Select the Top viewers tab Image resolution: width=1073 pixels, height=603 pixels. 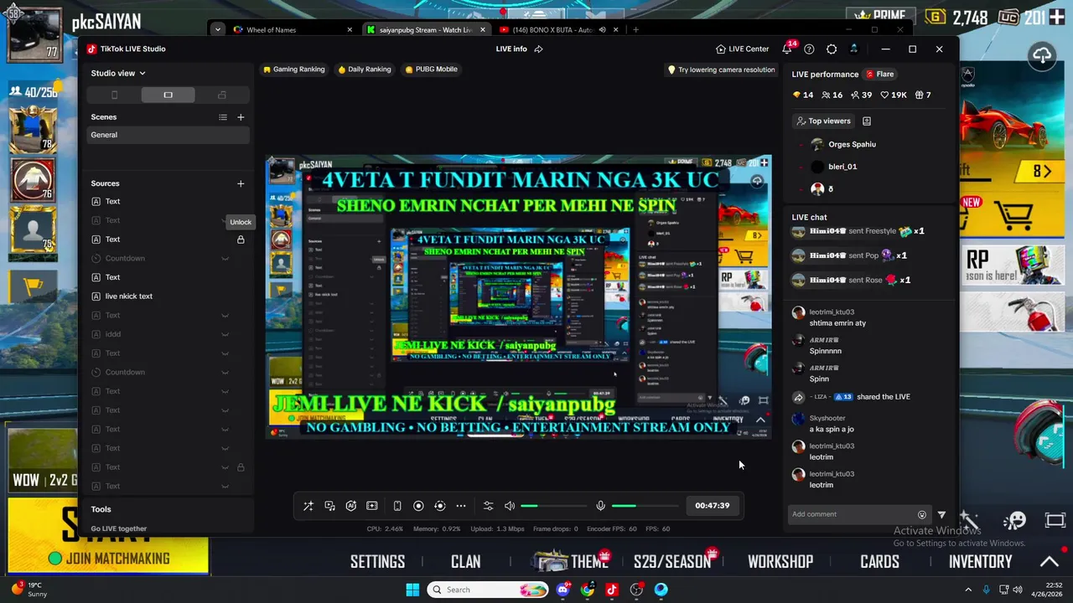pos(823,121)
